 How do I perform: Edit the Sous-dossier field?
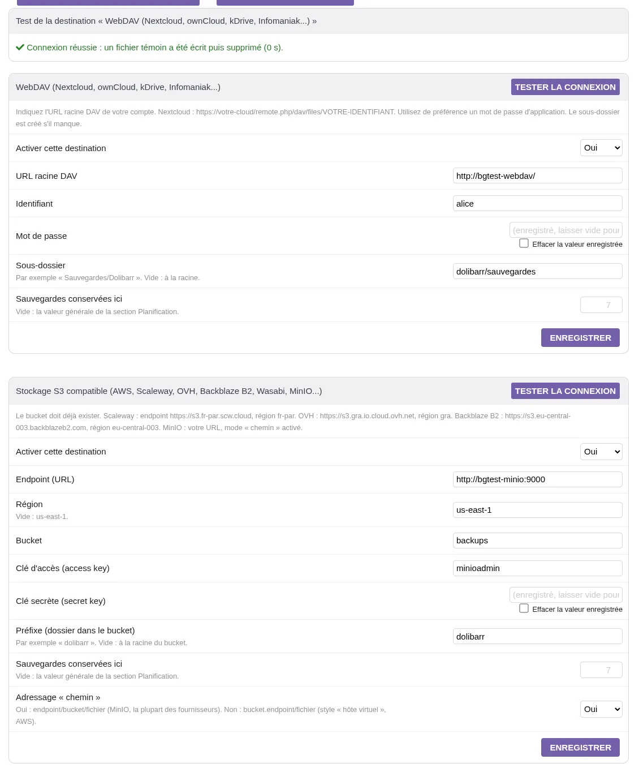537,271
